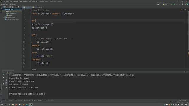Open the VCS menu
This screenshot has width=189, height=106.
(37, 1)
